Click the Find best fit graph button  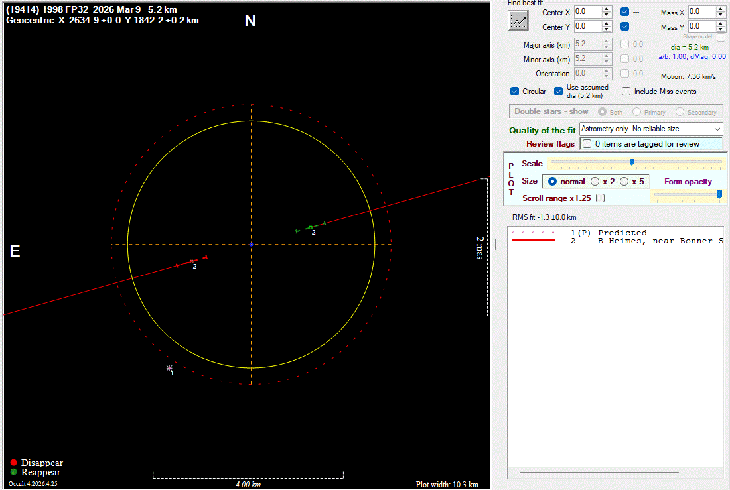pos(518,21)
